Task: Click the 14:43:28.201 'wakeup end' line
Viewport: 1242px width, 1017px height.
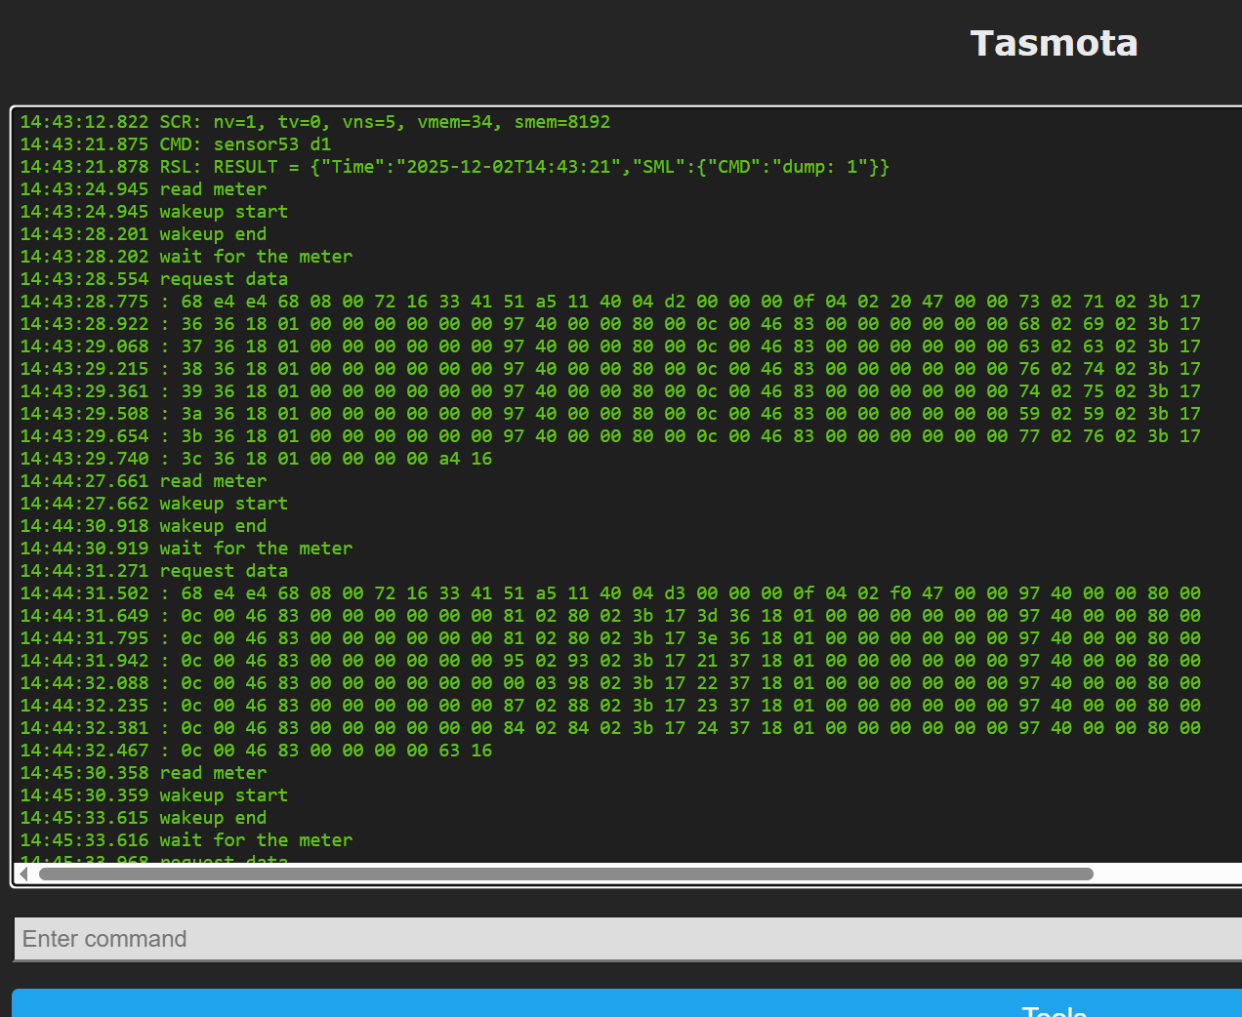Action: (144, 234)
